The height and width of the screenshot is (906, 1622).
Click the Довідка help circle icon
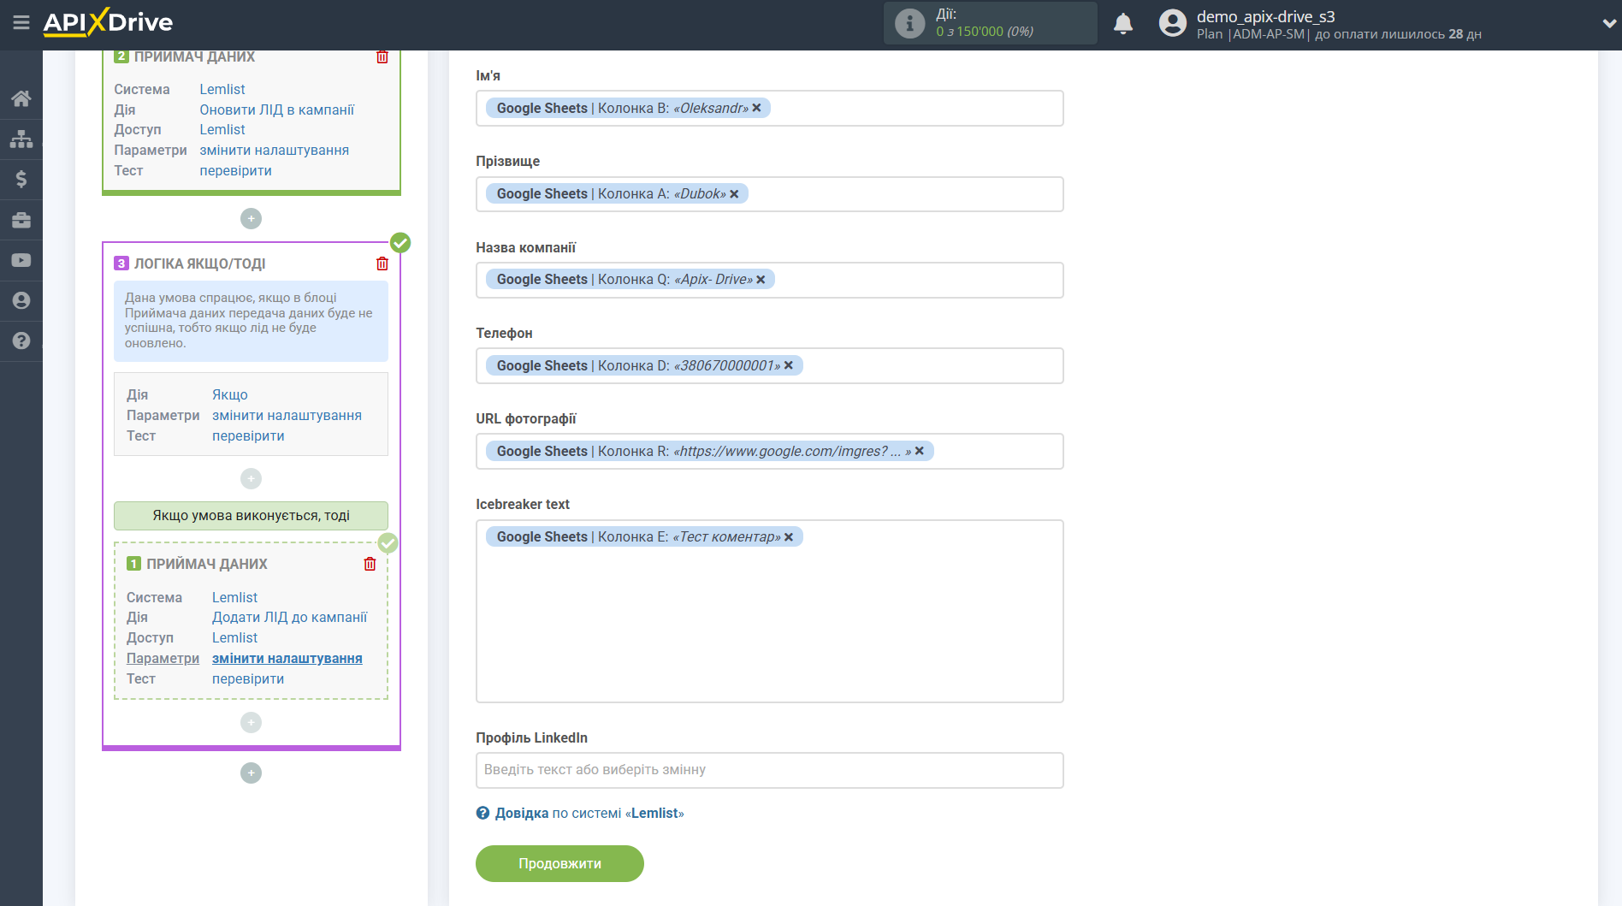click(482, 813)
